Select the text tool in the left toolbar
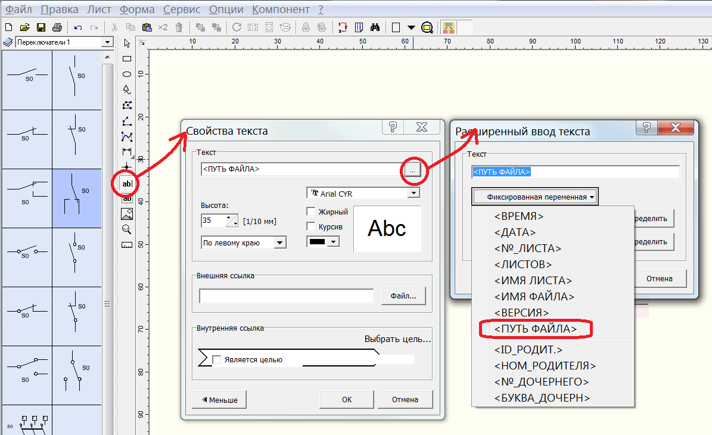This screenshot has width=712, height=435. (x=127, y=184)
